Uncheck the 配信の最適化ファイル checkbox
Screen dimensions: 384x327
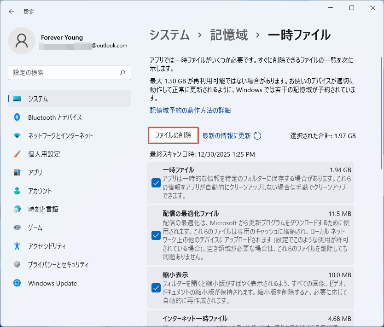pos(156,235)
